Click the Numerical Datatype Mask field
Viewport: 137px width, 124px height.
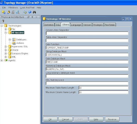(87, 69)
